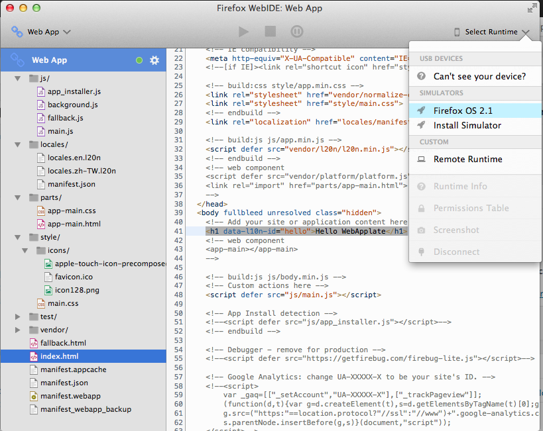
Task: Click the script src js/main.js line
Action: tap(293, 295)
